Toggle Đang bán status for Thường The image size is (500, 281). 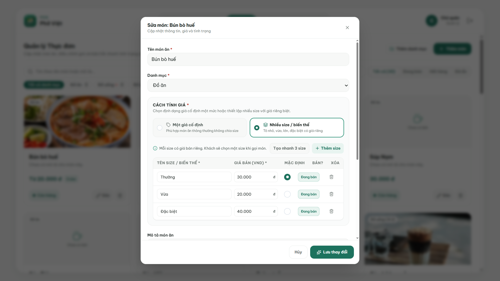pyautogui.click(x=309, y=177)
